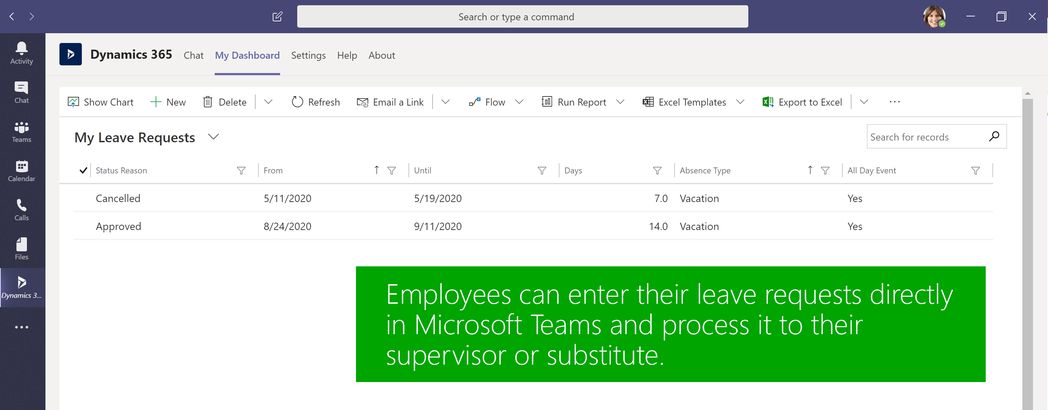
Task: Expand the Export to Excel dropdown
Action: tap(864, 102)
